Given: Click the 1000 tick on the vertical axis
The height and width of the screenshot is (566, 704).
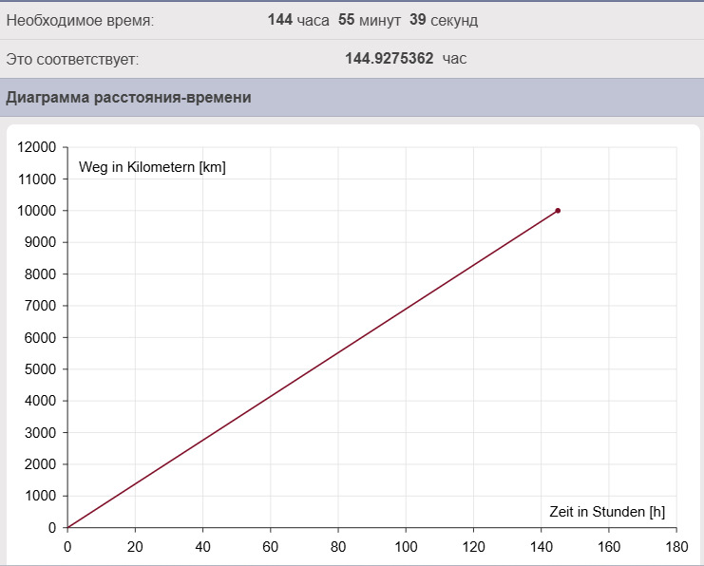Looking at the screenshot, I should [42, 496].
